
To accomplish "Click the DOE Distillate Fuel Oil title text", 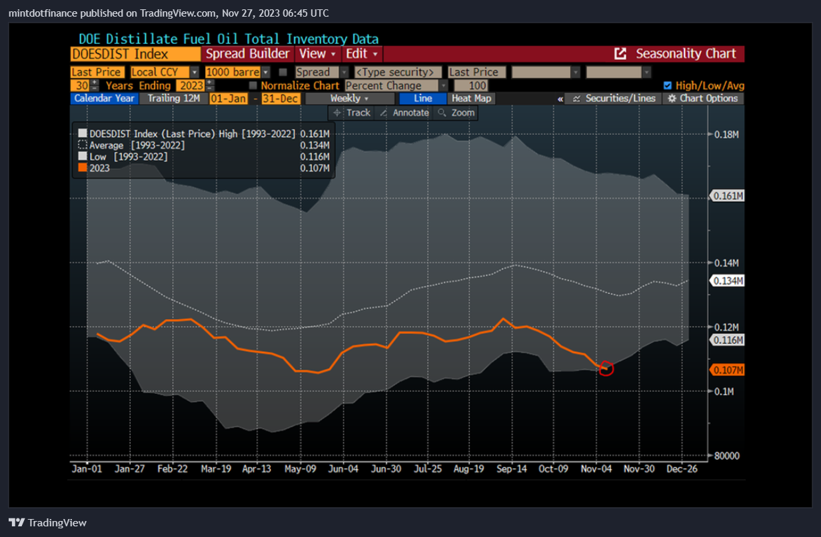I will 229,39.
